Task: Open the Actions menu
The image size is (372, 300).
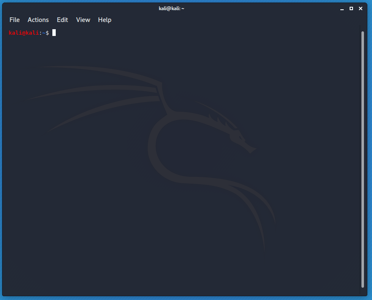Action: [38, 20]
